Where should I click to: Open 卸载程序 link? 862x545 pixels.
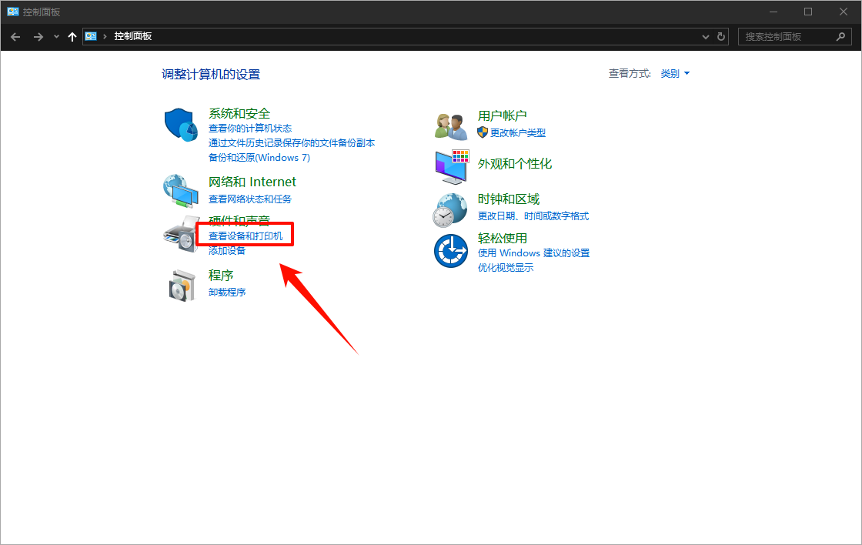(x=227, y=293)
